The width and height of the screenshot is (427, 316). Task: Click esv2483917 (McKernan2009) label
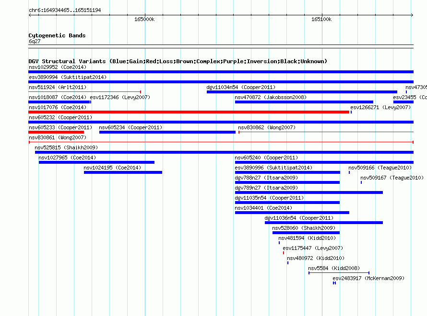coord(368,278)
